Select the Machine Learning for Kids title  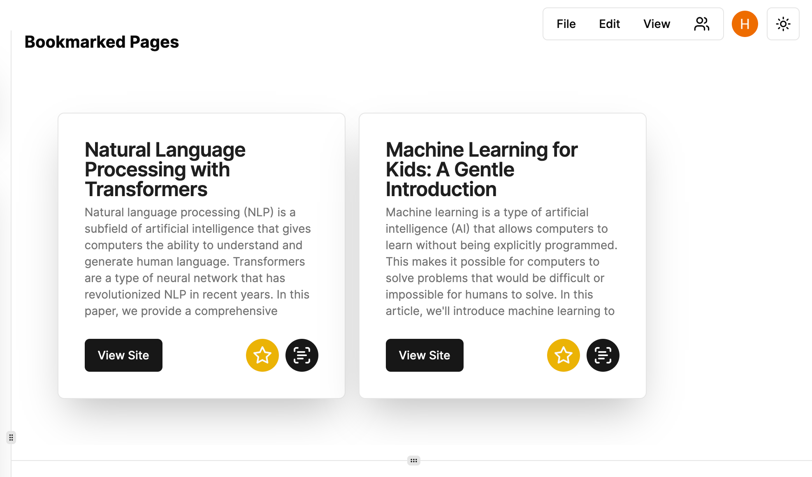pos(482,169)
